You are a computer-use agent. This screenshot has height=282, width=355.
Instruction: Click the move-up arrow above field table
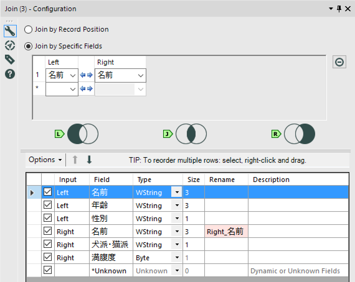click(x=75, y=159)
